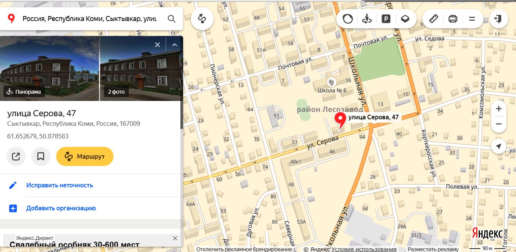The image size is (516, 252).
Task: Zoom in with the plus button
Action: click(498, 109)
